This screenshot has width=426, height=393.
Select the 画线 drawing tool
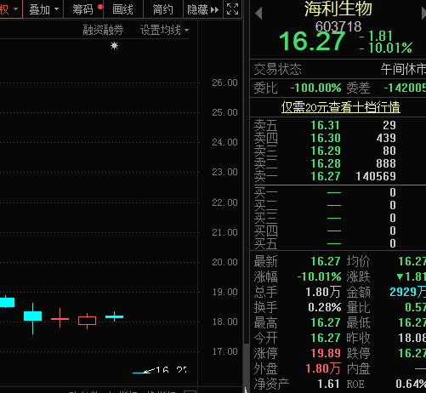coord(123,9)
